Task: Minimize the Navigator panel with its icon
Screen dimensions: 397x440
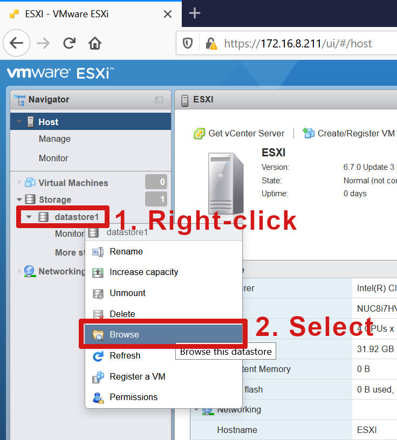Action: (159, 100)
